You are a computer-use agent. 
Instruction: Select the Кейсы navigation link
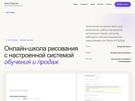[92, 4]
